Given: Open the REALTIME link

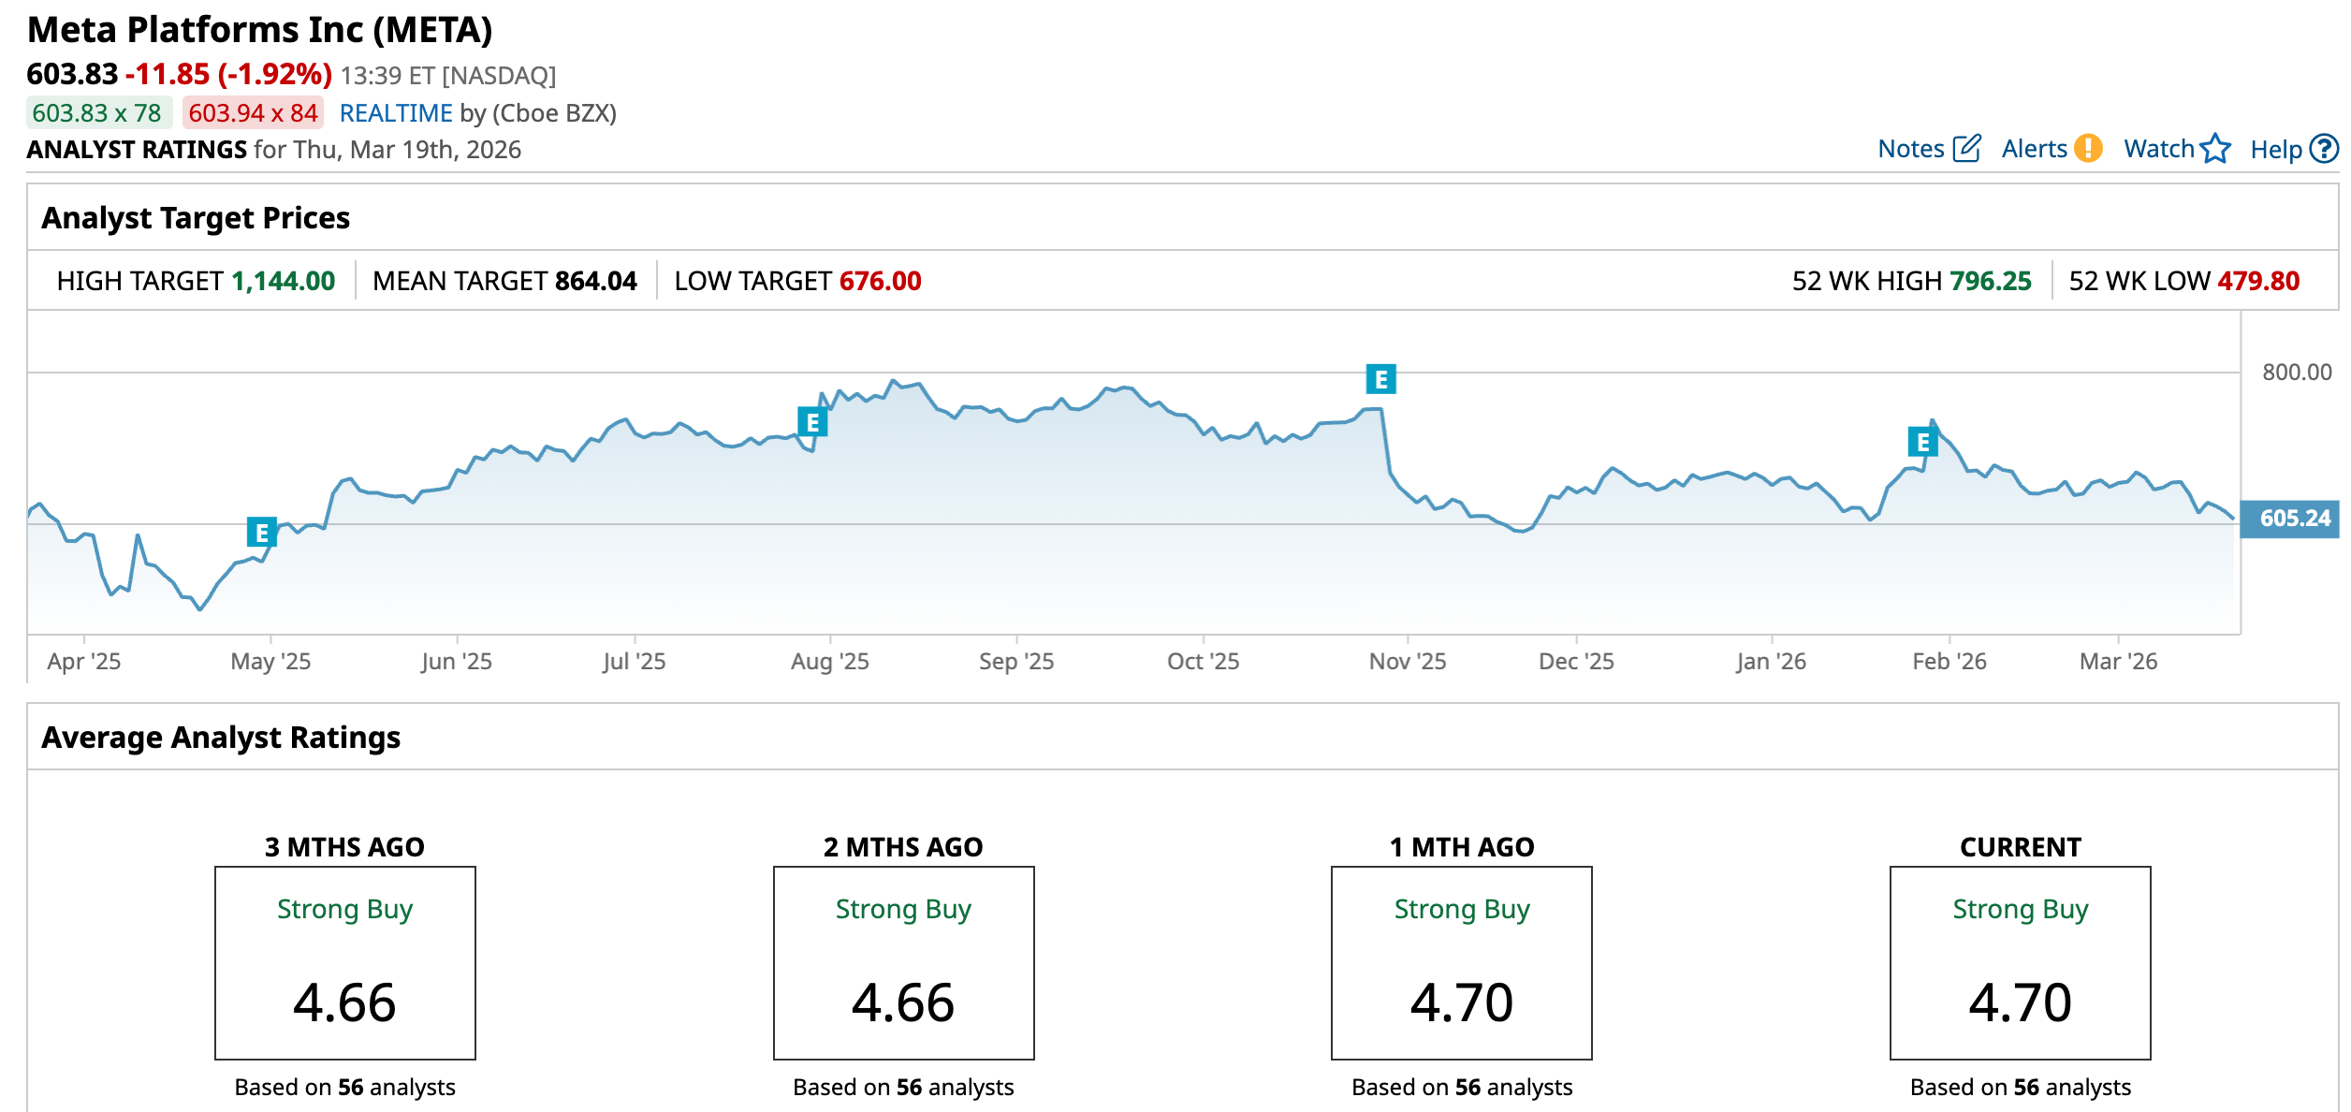Looking at the screenshot, I should point(396,113).
